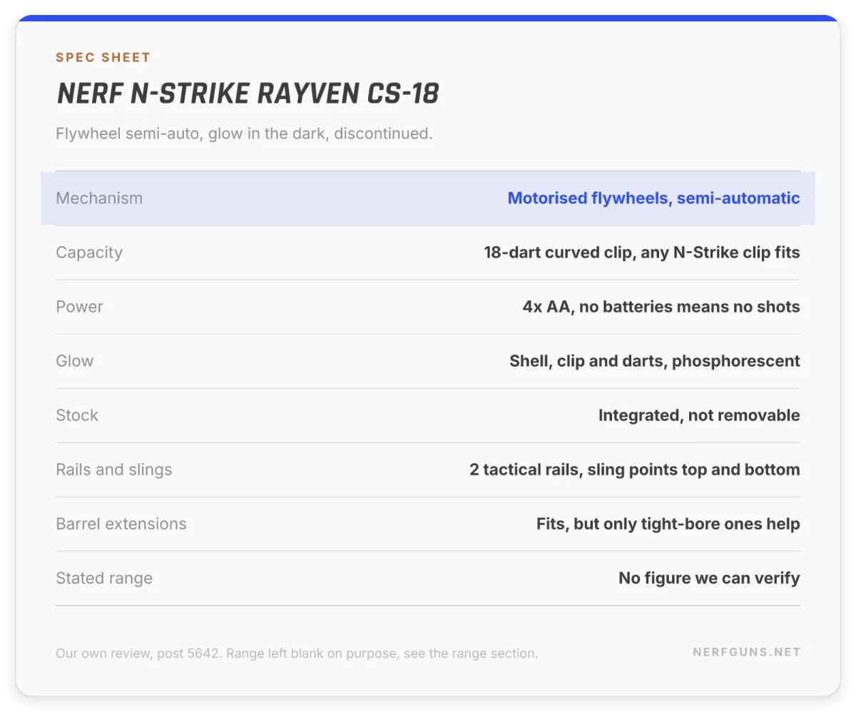This screenshot has height=712, width=856.
Task: Click 'Shell, clip and darts, phosphorescent' value
Action: (x=655, y=361)
